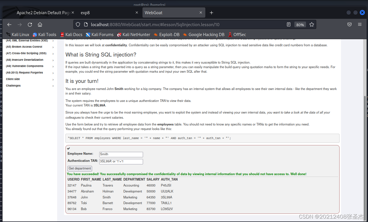368x222 pixels.
Task: Click salary 83700 in Bob's row
Action: [x=151, y=209]
